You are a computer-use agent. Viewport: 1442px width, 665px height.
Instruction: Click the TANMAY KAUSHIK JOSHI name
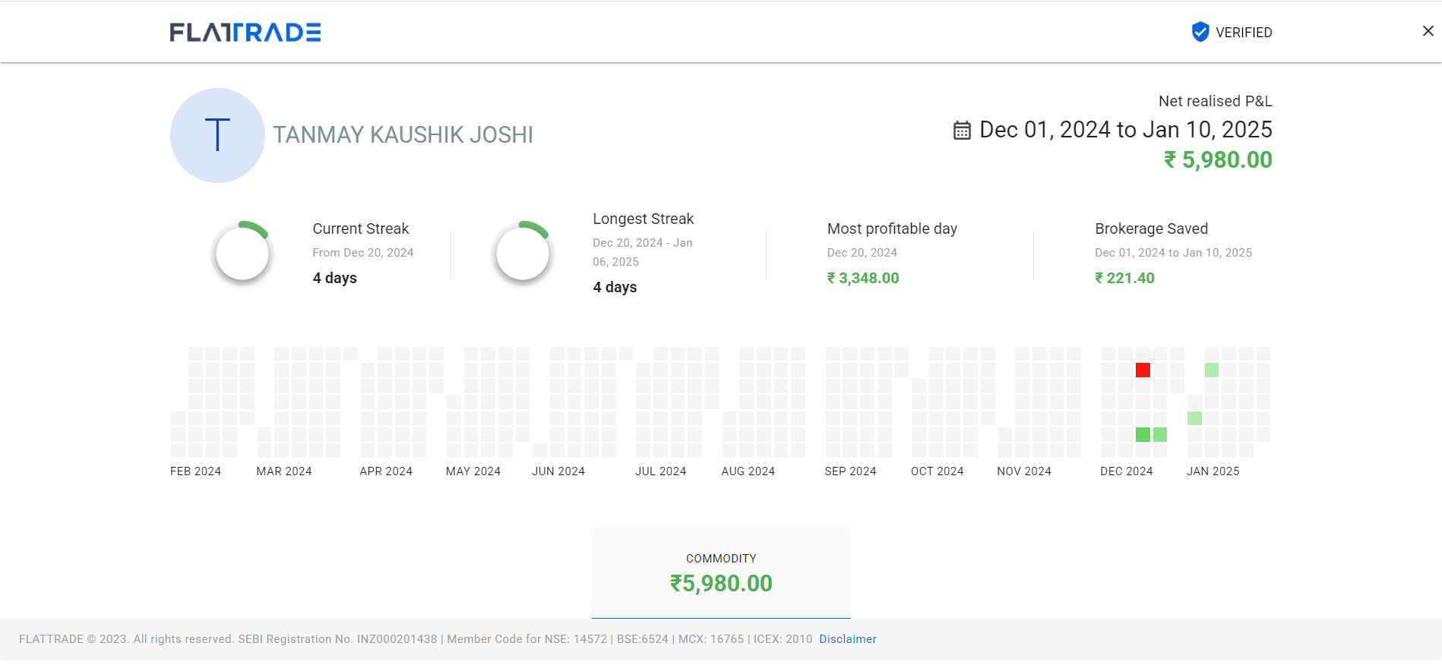coord(403,135)
